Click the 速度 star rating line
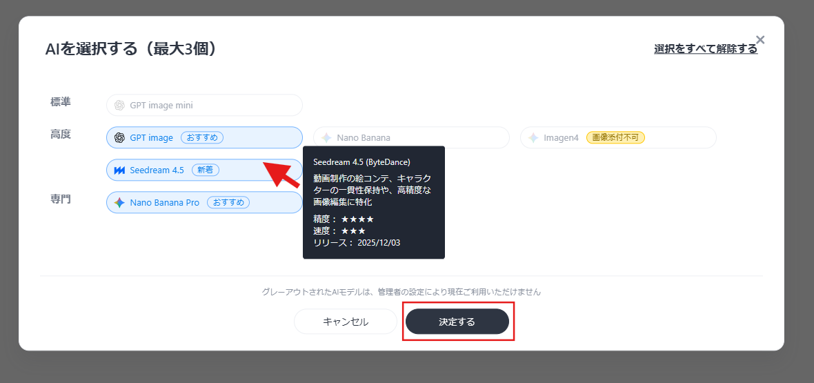Screen dimensions: 814x383 (339, 230)
